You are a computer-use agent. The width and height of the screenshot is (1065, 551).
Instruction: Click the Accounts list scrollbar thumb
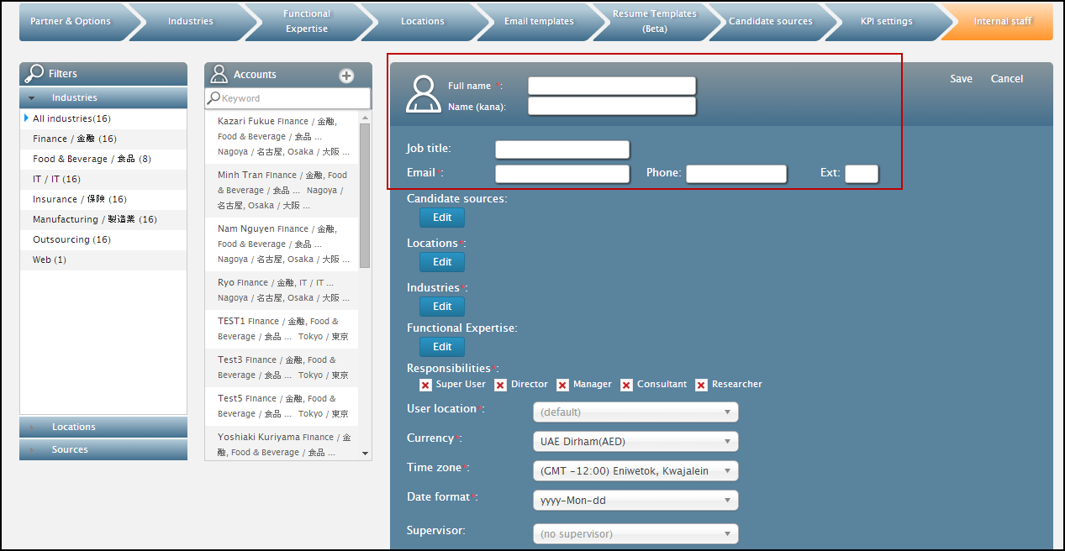tap(365, 195)
